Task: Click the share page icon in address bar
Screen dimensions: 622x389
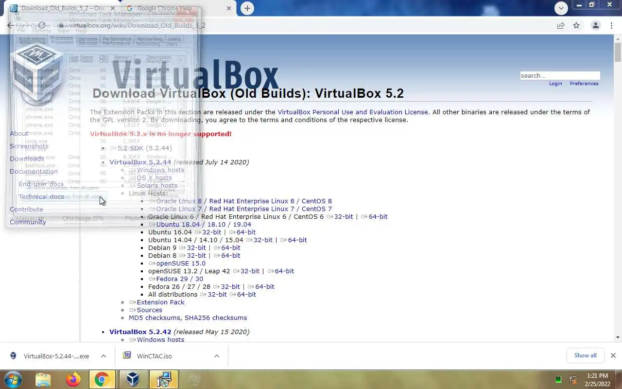Action: pos(561,25)
